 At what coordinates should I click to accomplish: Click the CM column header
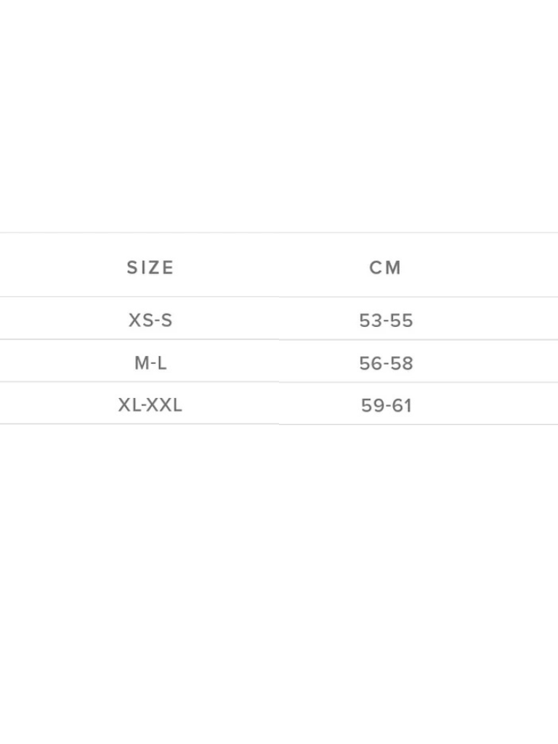coord(385,267)
